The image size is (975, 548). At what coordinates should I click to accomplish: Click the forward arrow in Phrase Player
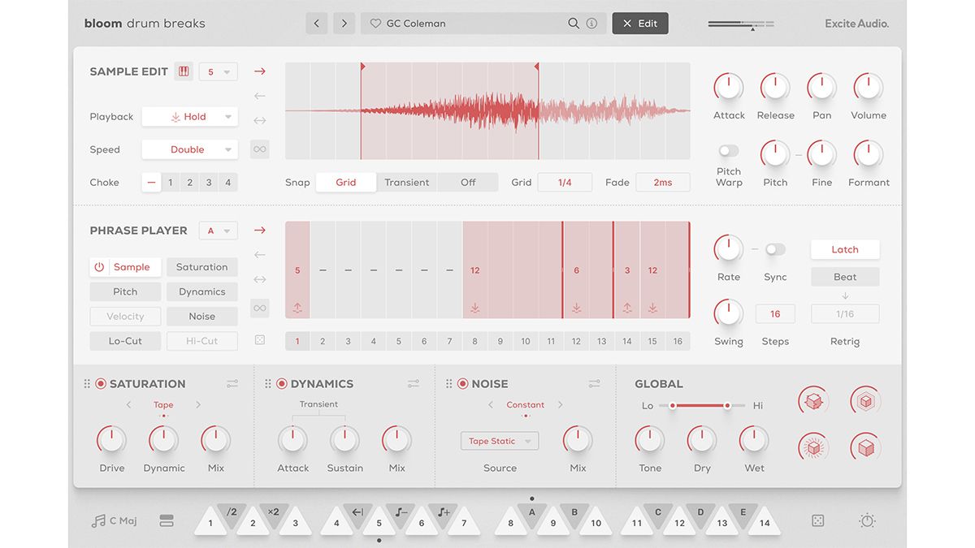click(x=259, y=231)
